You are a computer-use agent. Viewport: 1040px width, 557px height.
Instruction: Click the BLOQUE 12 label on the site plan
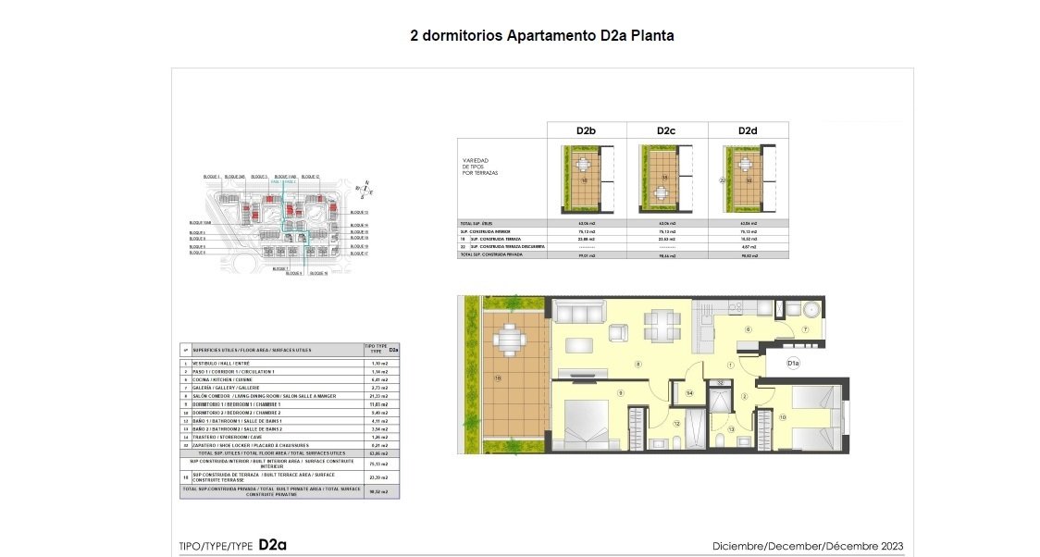pyautogui.click(x=310, y=176)
